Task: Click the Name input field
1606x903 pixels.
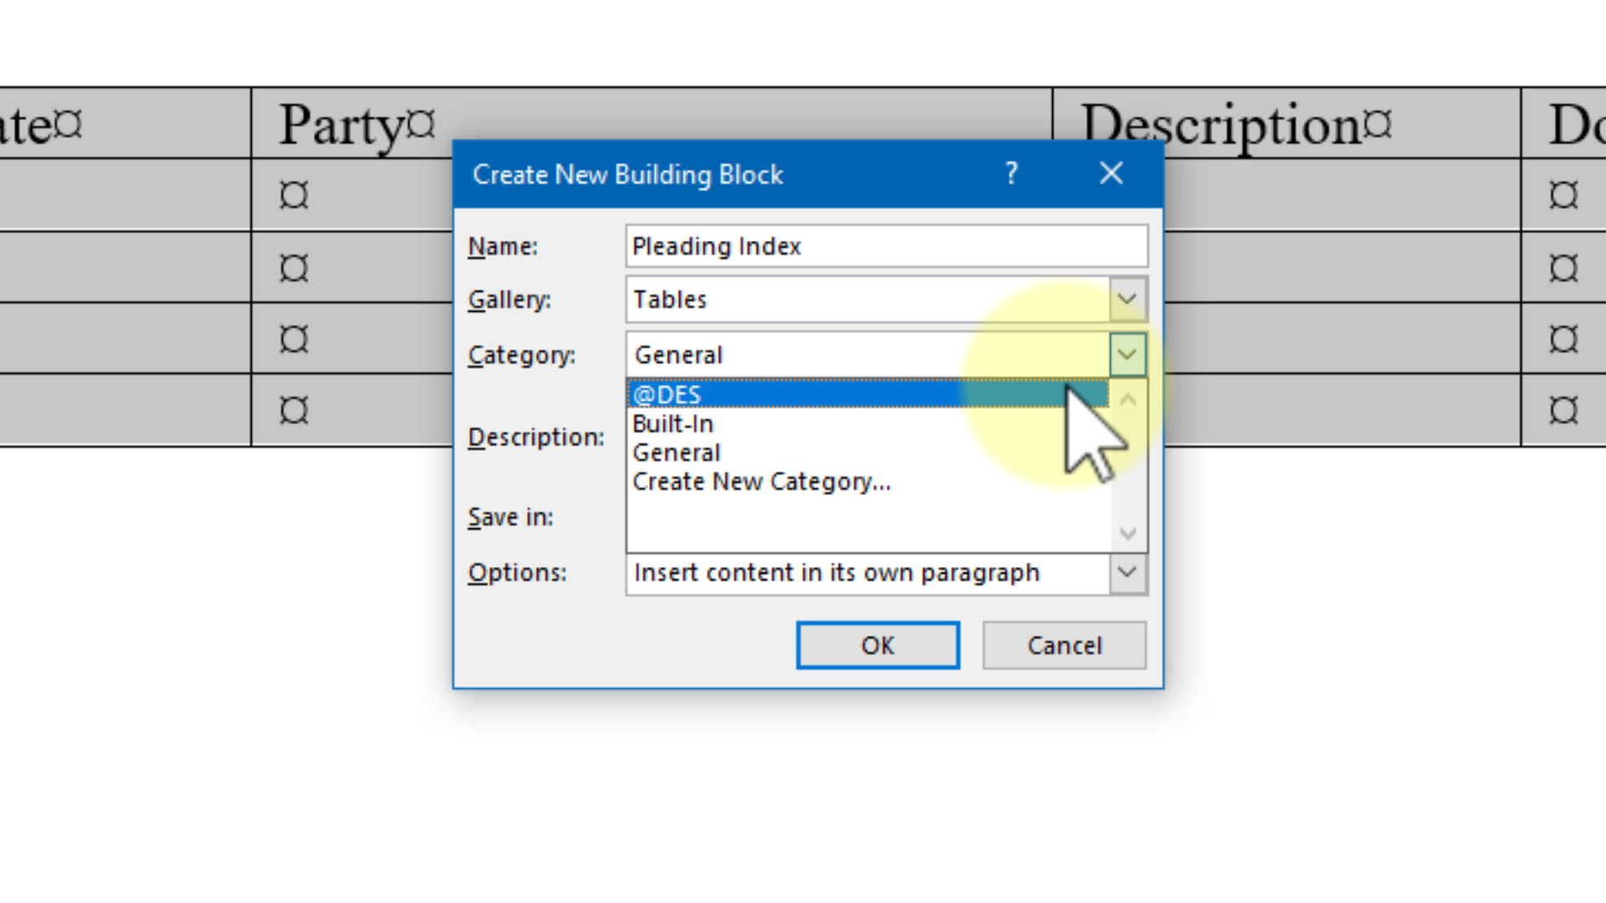Action: click(886, 246)
